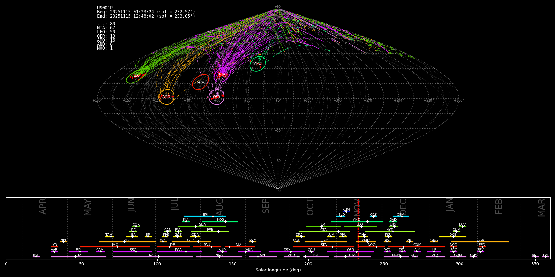
Task: Click the QUA shower label in the timeline
Action: click(434, 240)
